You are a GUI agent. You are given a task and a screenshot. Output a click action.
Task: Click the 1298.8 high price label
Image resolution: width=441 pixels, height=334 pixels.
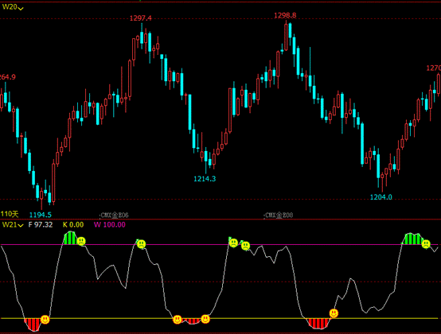(x=285, y=15)
